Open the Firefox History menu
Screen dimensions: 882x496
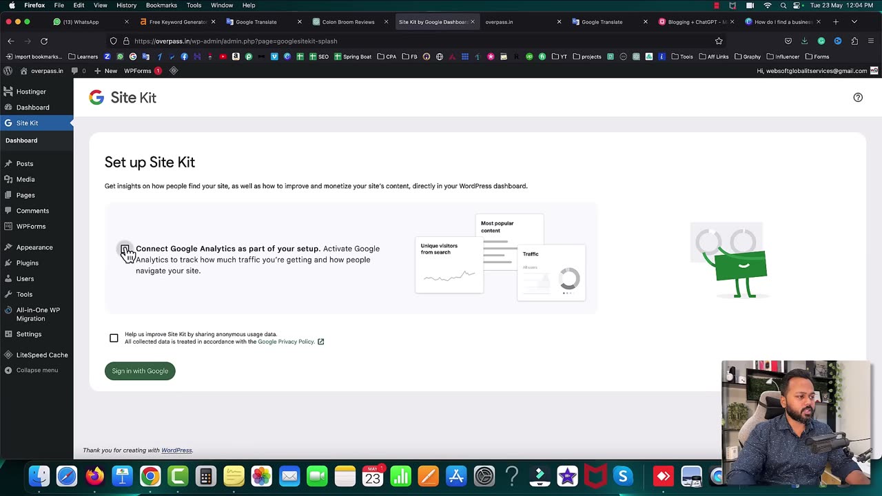coord(126,6)
